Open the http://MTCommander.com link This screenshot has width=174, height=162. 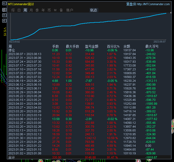tap(153, 4)
